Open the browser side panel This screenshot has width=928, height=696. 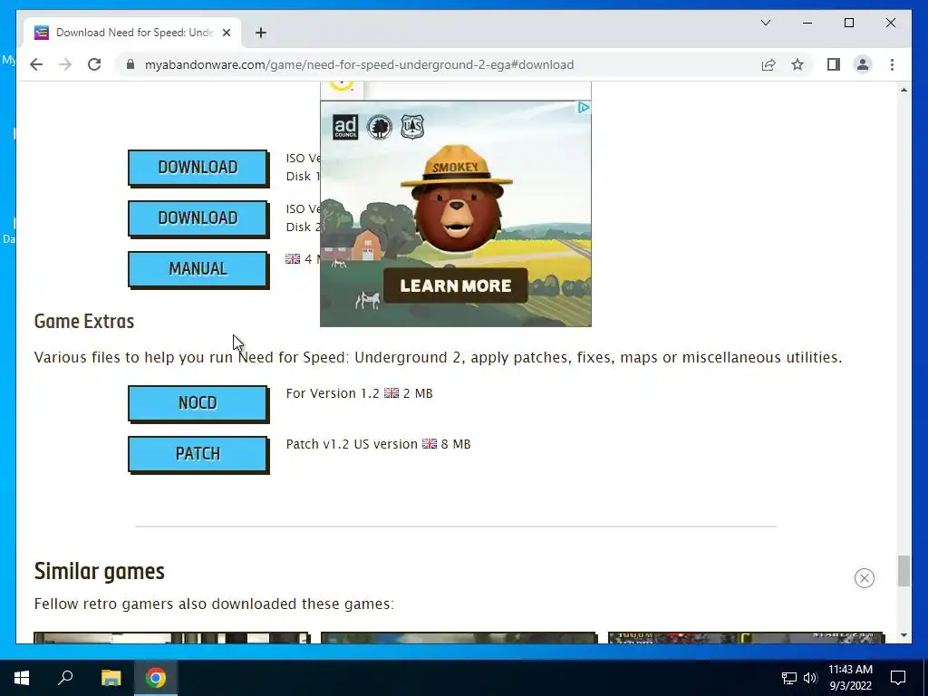pyautogui.click(x=834, y=64)
